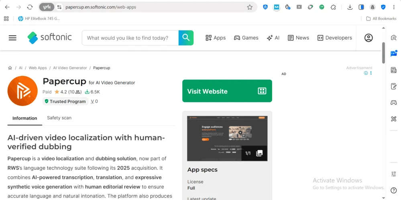Click the home breadcrumb icon
401x200 pixels.
click(10, 68)
